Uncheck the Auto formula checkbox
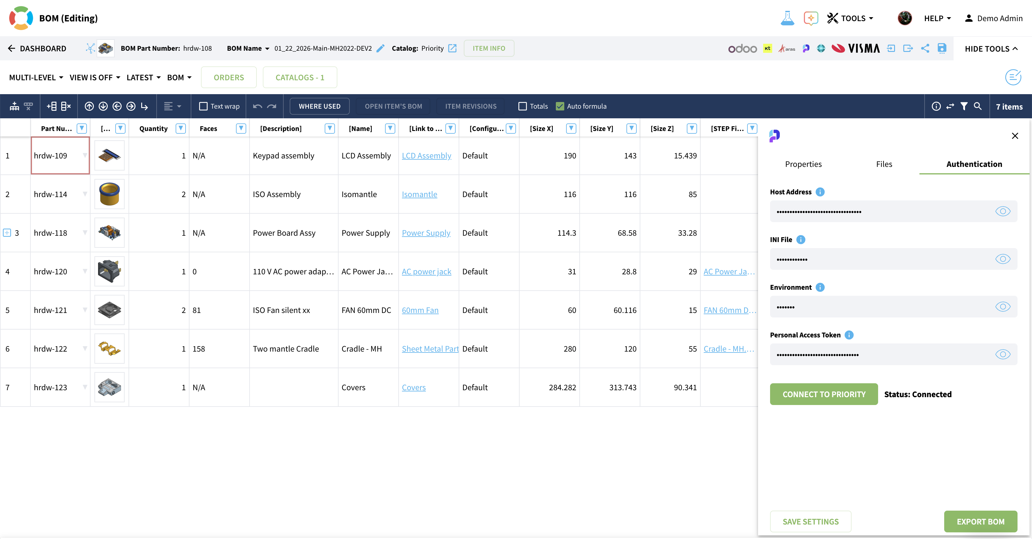This screenshot has height=539, width=1032. [x=560, y=106]
